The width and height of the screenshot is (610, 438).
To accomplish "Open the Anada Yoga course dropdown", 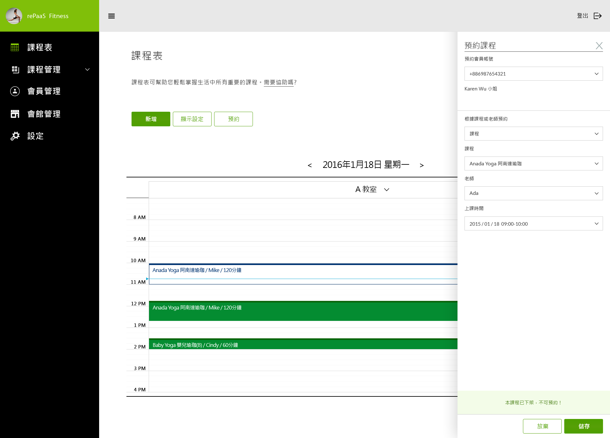I will 533,163.
